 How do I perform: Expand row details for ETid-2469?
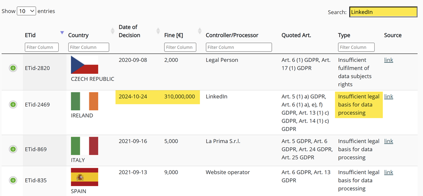pyautogui.click(x=13, y=105)
